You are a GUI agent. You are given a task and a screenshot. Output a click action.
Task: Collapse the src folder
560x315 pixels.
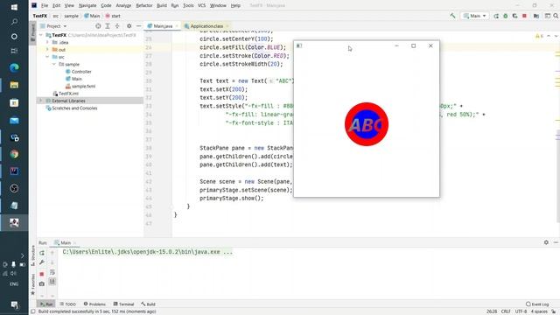(x=47, y=57)
